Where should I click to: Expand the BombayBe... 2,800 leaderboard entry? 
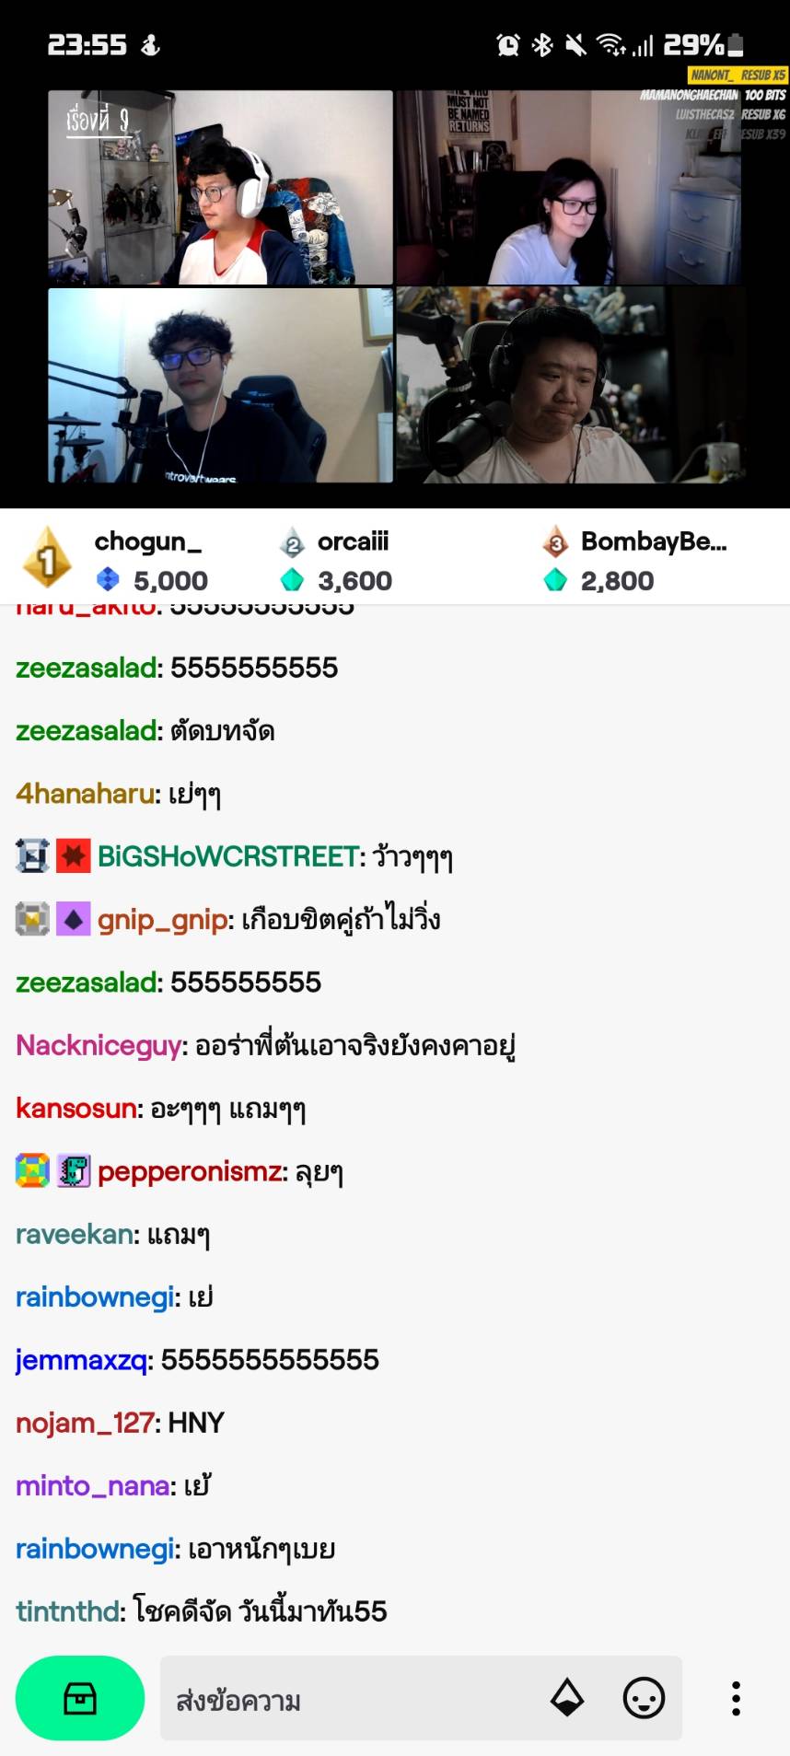(635, 559)
